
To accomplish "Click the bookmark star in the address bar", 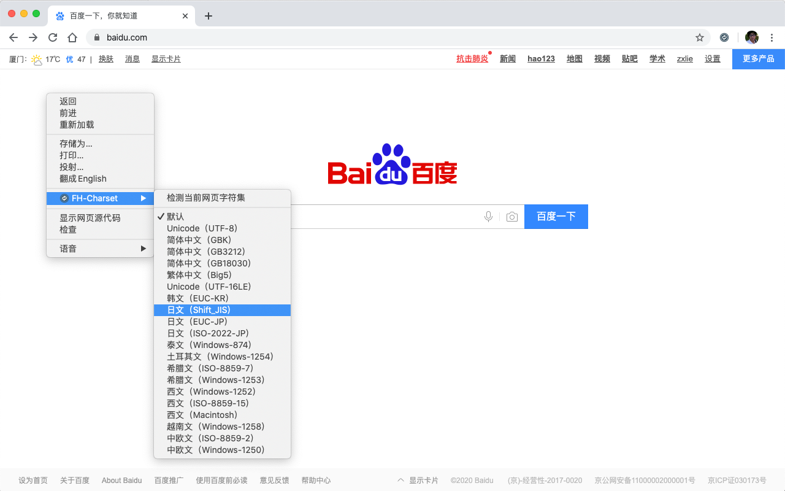I will tap(699, 37).
